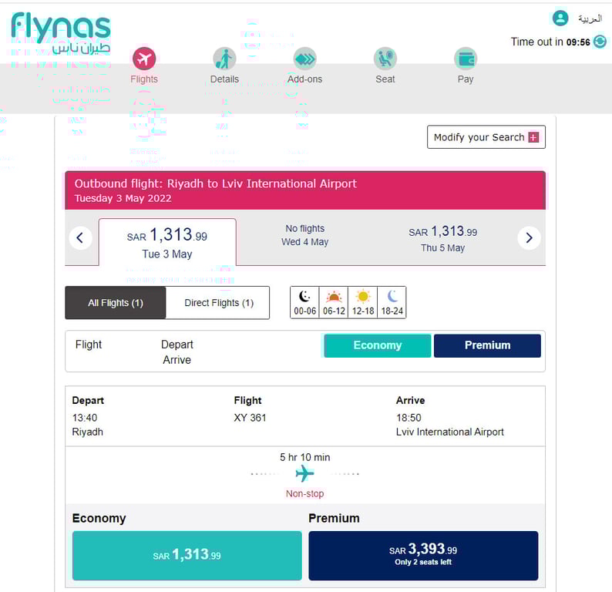Click departure time 13:40
The width and height of the screenshot is (612, 592).
(x=85, y=418)
